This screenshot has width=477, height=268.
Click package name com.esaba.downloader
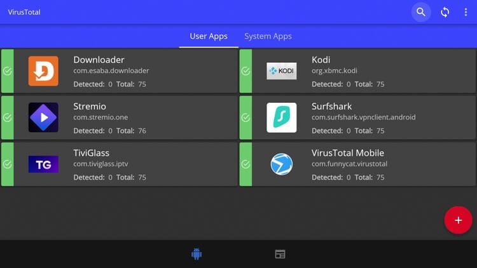(x=111, y=70)
